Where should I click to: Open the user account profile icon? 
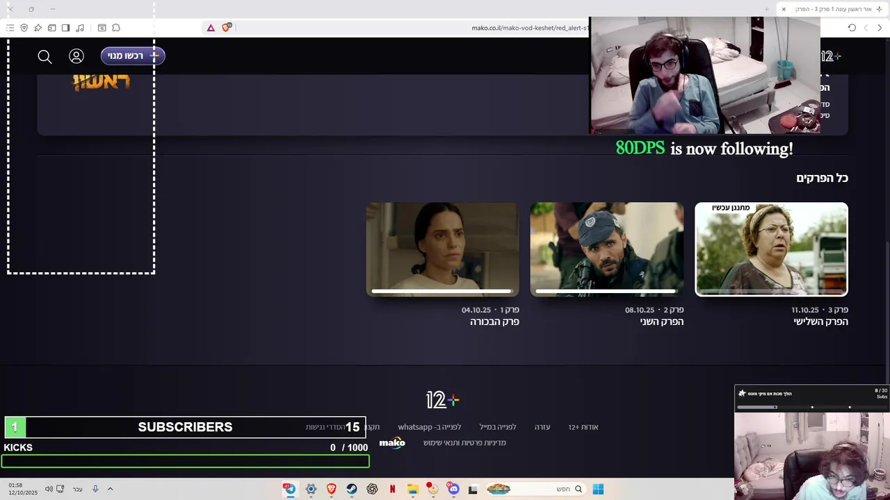[76, 56]
